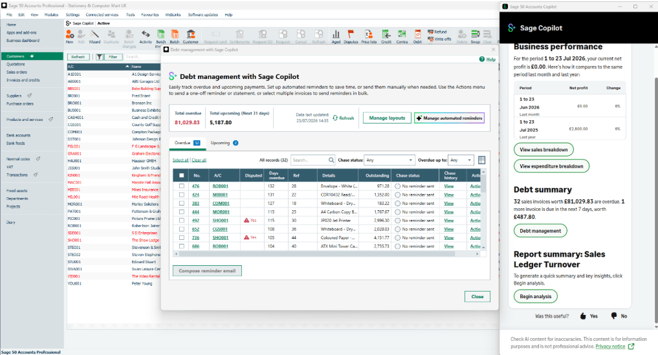Click the Write offs toolbar icon
658x355 pixels.
pos(439,39)
